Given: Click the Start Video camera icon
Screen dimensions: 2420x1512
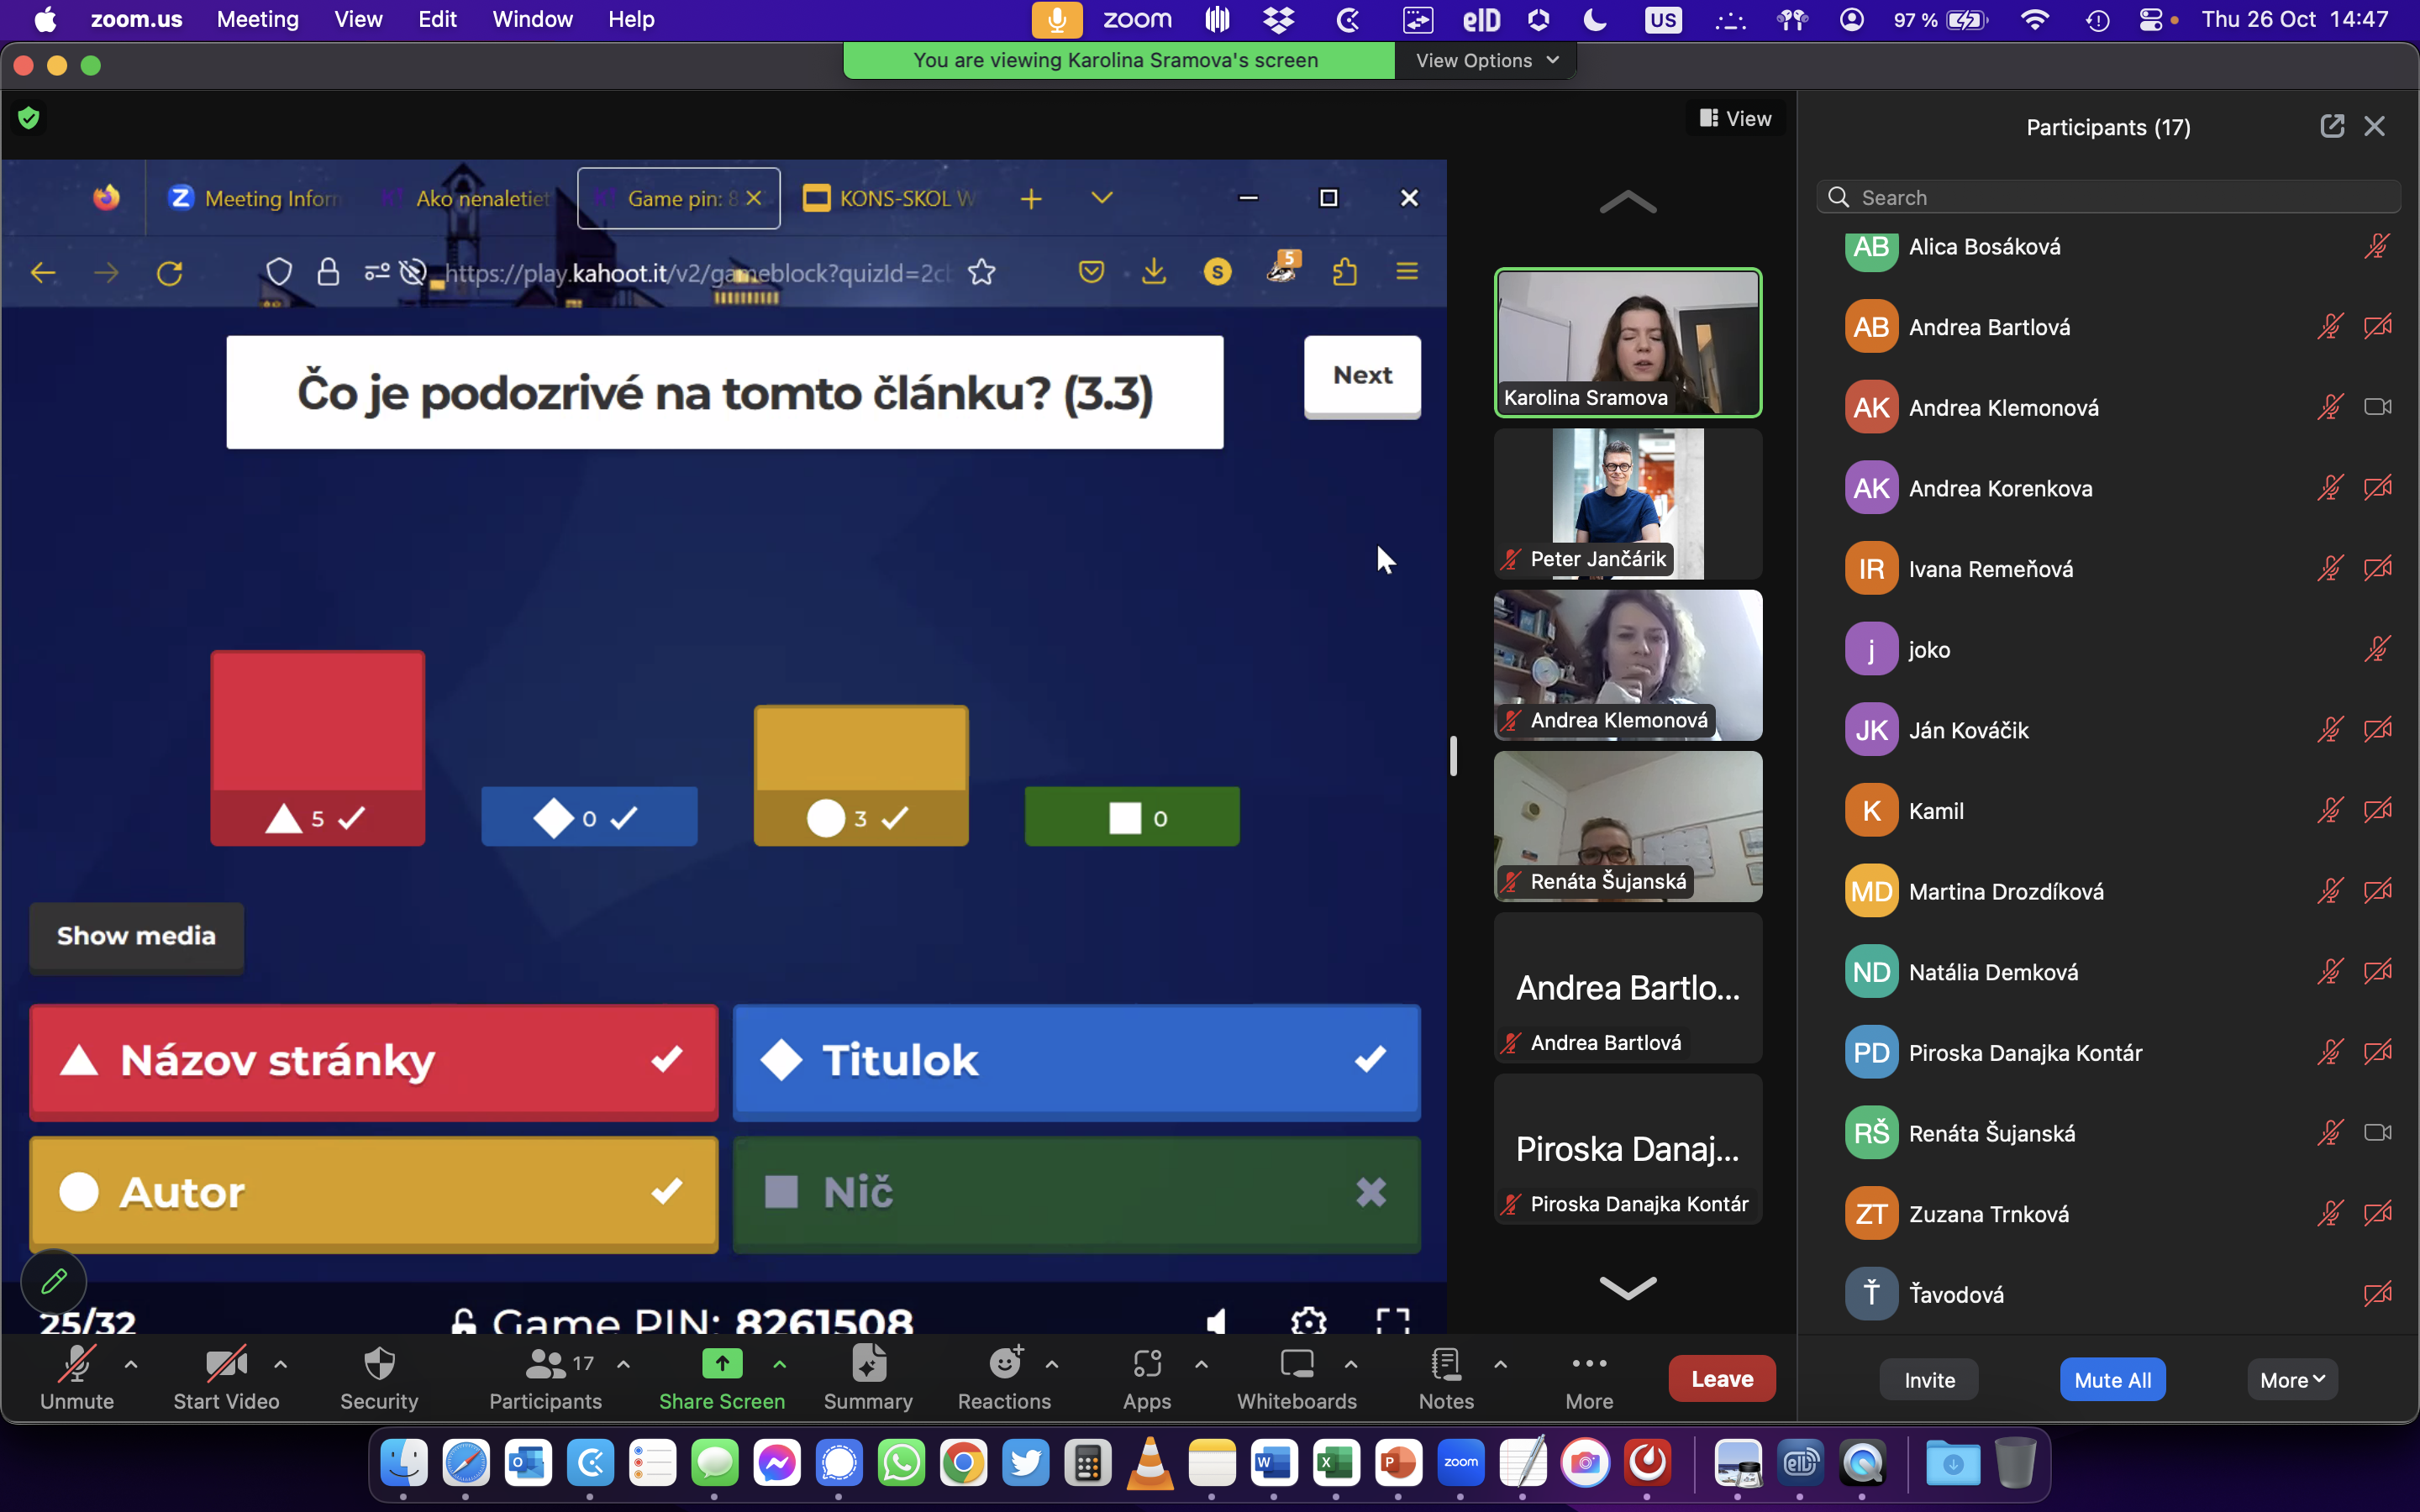Looking at the screenshot, I should point(226,1363).
